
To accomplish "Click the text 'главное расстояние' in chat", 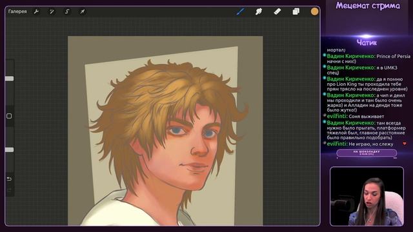I will pos(383,133).
